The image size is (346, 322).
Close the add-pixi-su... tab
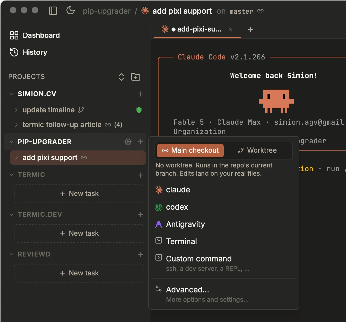click(x=231, y=29)
